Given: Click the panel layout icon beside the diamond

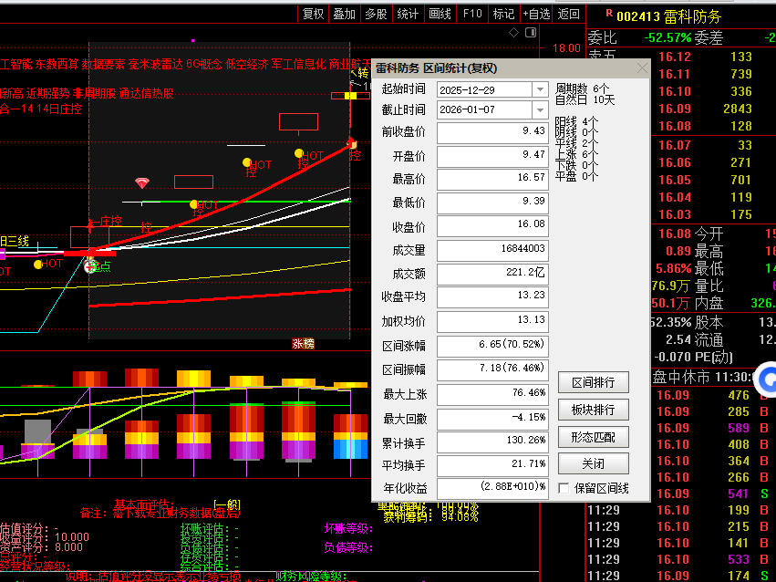Looking at the screenshot, I should tap(532, 32).
